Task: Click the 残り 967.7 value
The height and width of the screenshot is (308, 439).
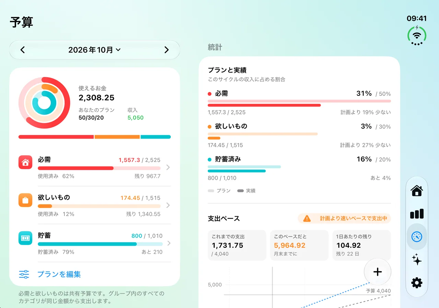Action: point(147,176)
